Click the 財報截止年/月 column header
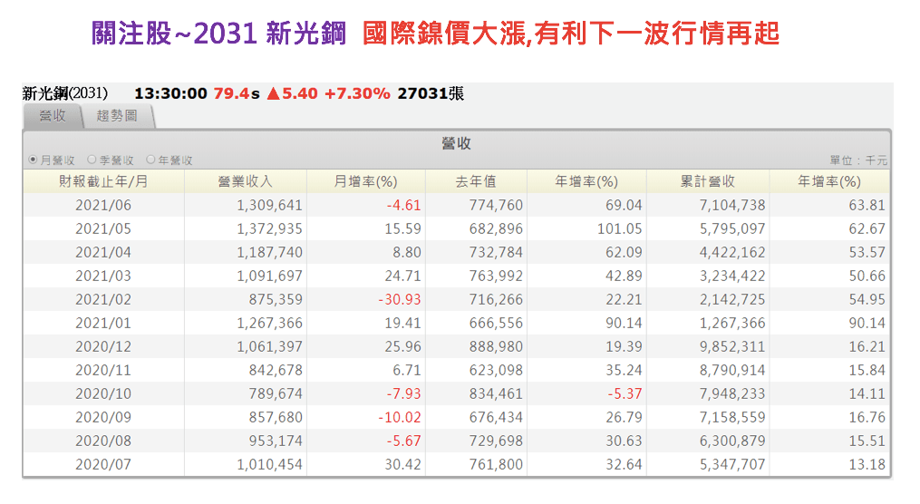 click(x=103, y=181)
